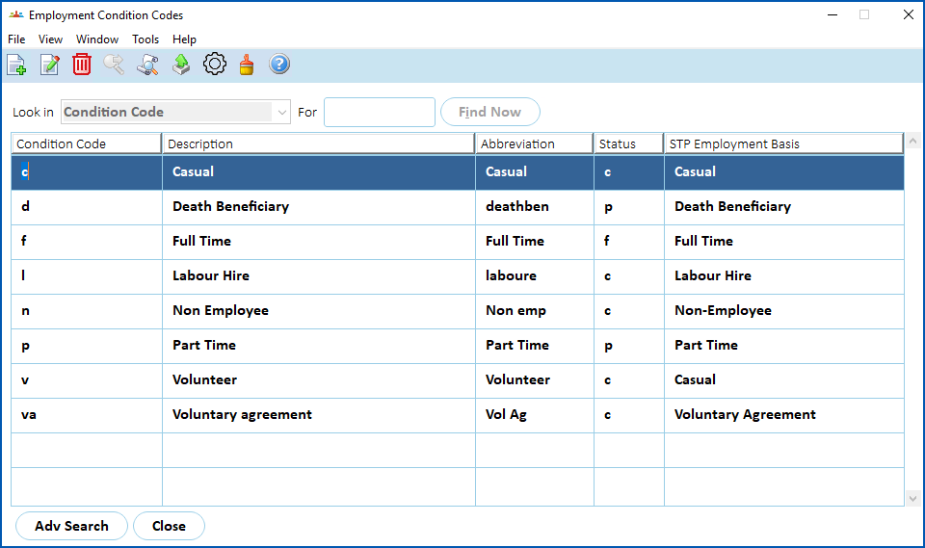Open the File menu

click(16, 39)
